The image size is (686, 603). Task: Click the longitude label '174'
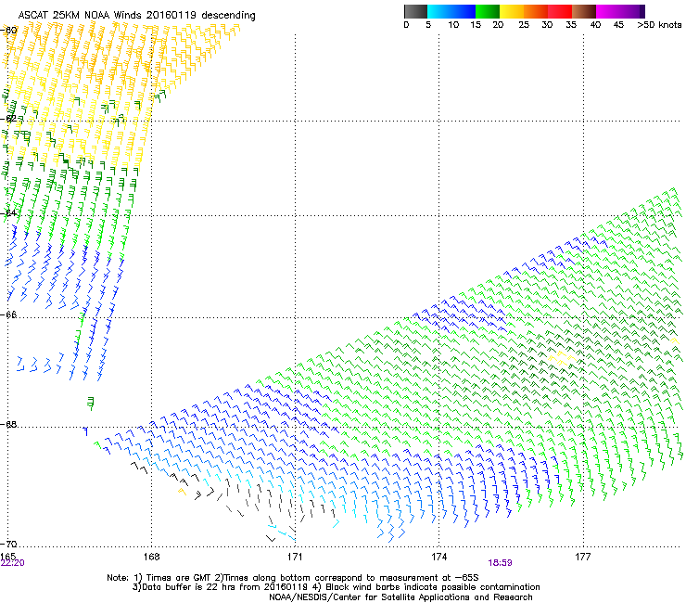438,557
